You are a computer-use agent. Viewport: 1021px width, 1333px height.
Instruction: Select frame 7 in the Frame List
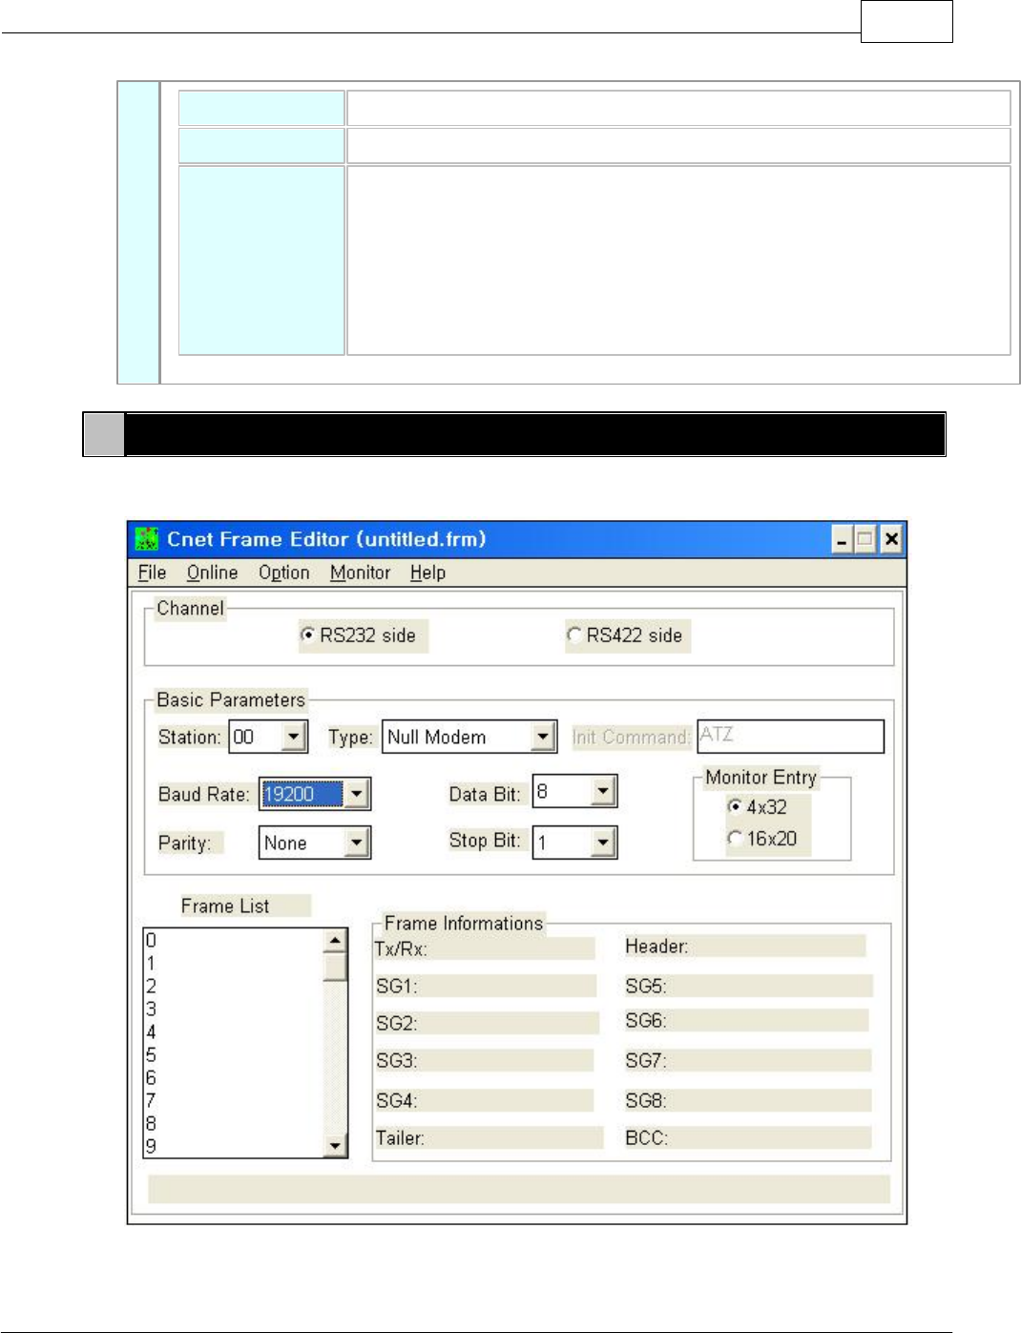point(151,1101)
